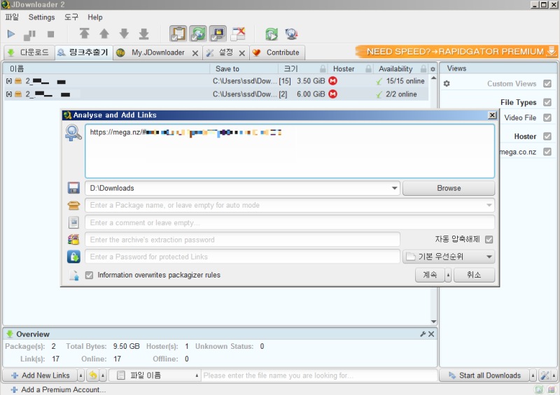560x395 pixels.
Task: Uncheck Information overwrites packagizer rules
Action: coord(90,275)
